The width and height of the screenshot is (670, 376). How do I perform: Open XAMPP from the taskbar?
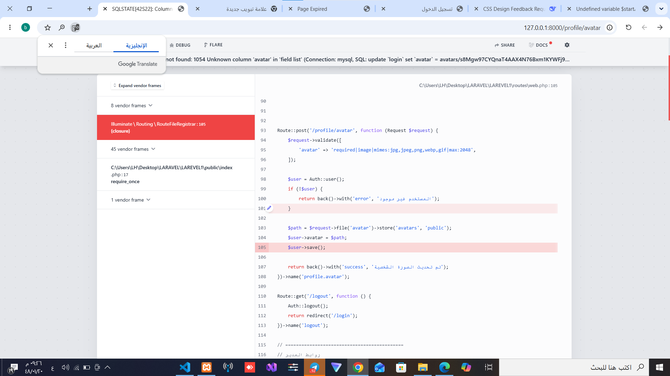[x=206, y=367]
